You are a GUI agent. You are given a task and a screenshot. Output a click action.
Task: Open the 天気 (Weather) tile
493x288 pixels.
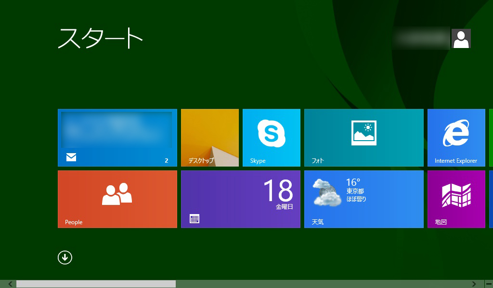[x=364, y=199]
